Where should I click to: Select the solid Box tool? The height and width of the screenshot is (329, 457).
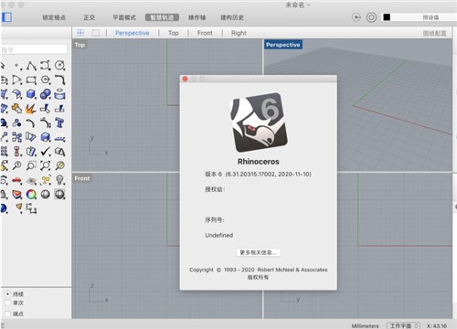(x=31, y=94)
